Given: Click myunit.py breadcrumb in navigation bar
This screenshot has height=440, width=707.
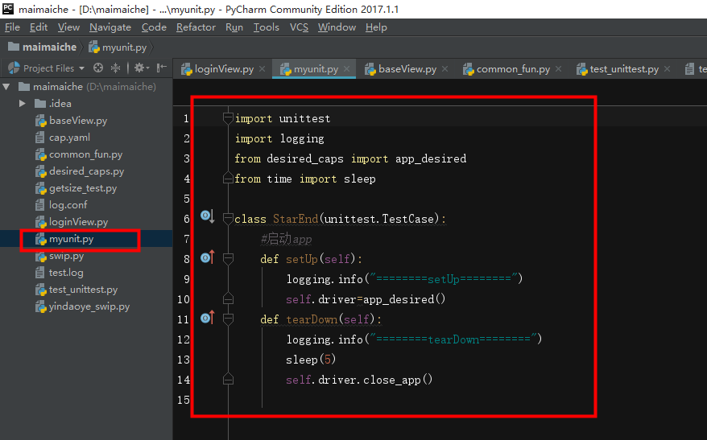Looking at the screenshot, I should [118, 47].
